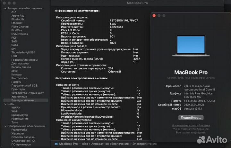Click macOS Ventura 13.5.1 text

pyautogui.click(x=193, y=109)
